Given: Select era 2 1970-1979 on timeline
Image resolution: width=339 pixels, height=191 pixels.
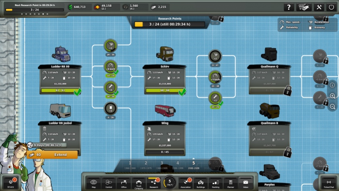Looking at the screenshot, I should [x=146, y=165].
